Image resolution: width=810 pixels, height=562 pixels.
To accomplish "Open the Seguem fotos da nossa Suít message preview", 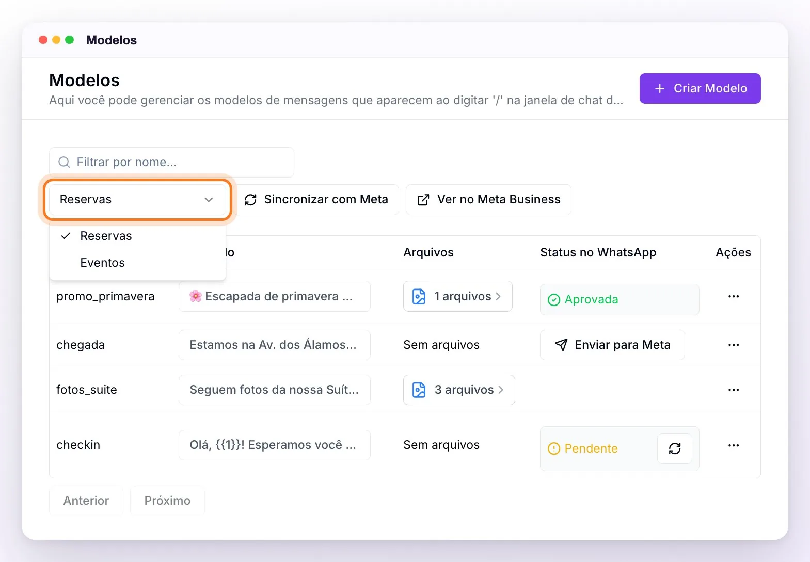I will pyautogui.click(x=274, y=390).
